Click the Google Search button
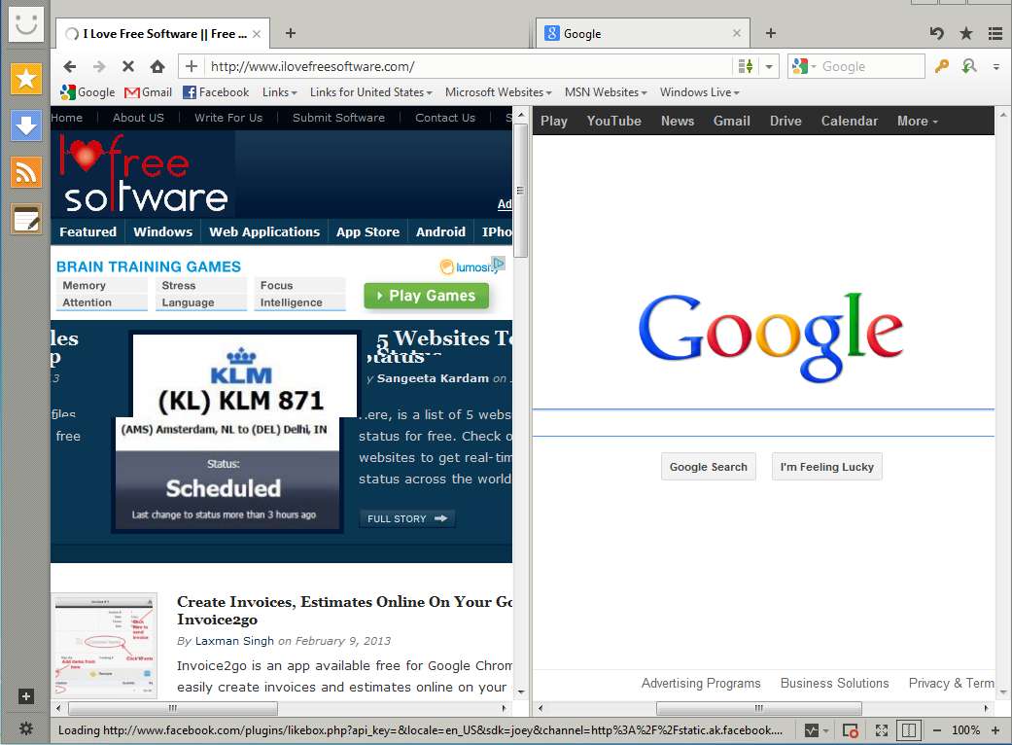1012x745 pixels. 708,467
